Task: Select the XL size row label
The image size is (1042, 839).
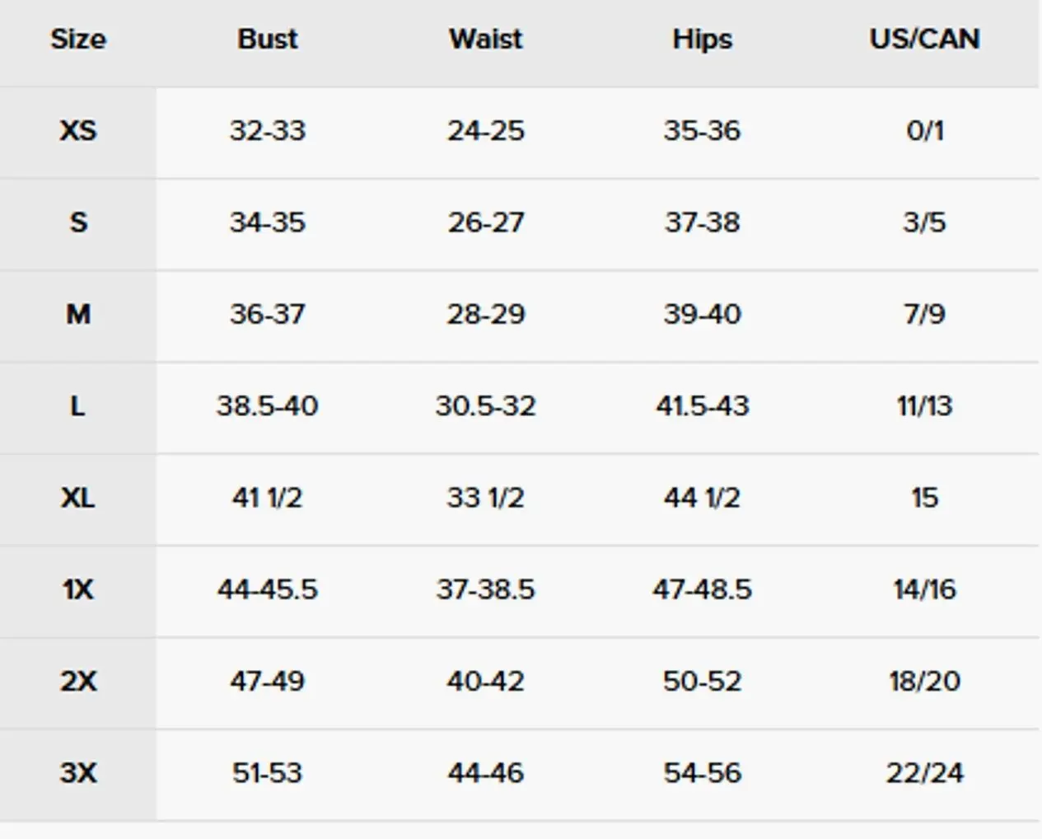Action: (x=78, y=498)
